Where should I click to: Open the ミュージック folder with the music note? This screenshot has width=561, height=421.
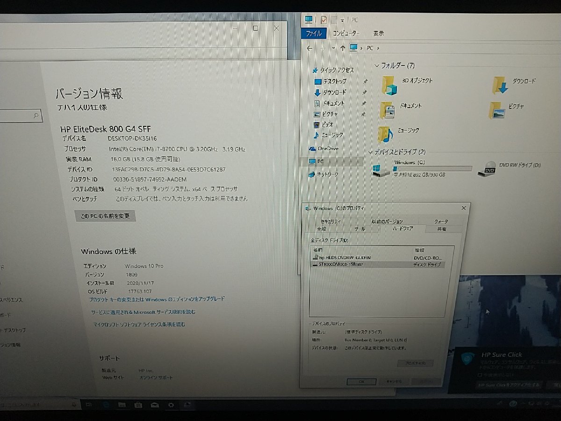[386, 134]
